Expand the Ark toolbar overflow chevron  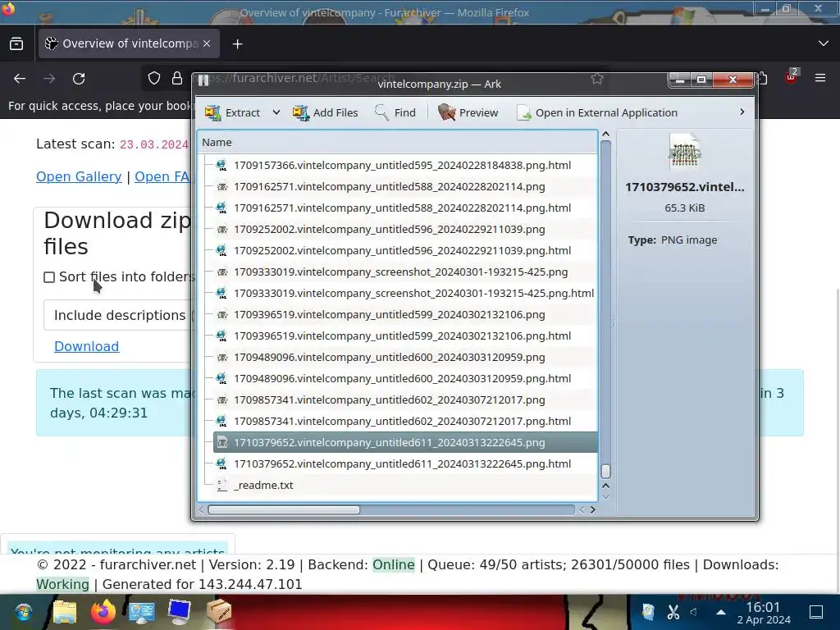pyautogui.click(x=742, y=112)
